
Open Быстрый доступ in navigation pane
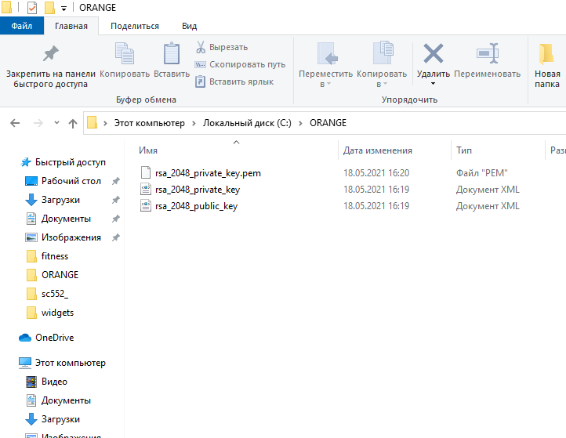point(70,162)
